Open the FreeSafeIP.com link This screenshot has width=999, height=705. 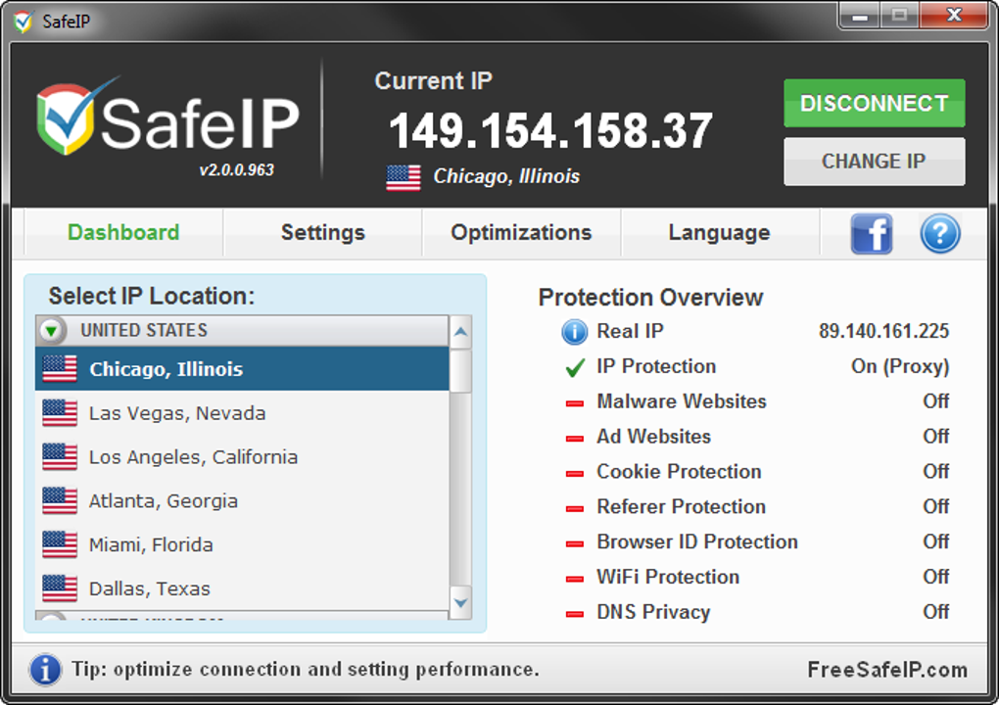coord(887,670)
